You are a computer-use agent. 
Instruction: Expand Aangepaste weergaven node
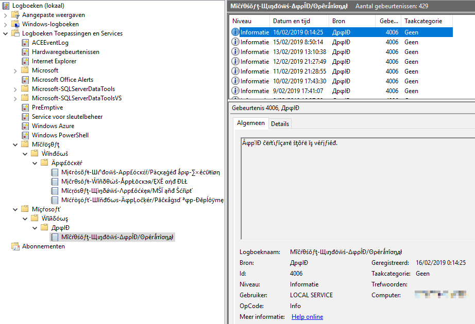coord(5,15)
